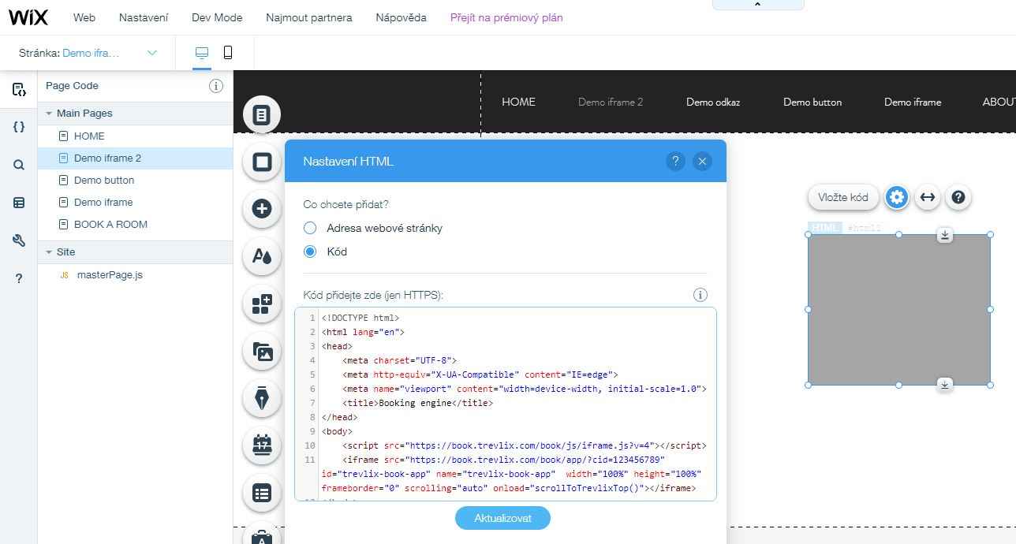Click inside the HTML code editor

pyautogui.click(x=506, y=404)
